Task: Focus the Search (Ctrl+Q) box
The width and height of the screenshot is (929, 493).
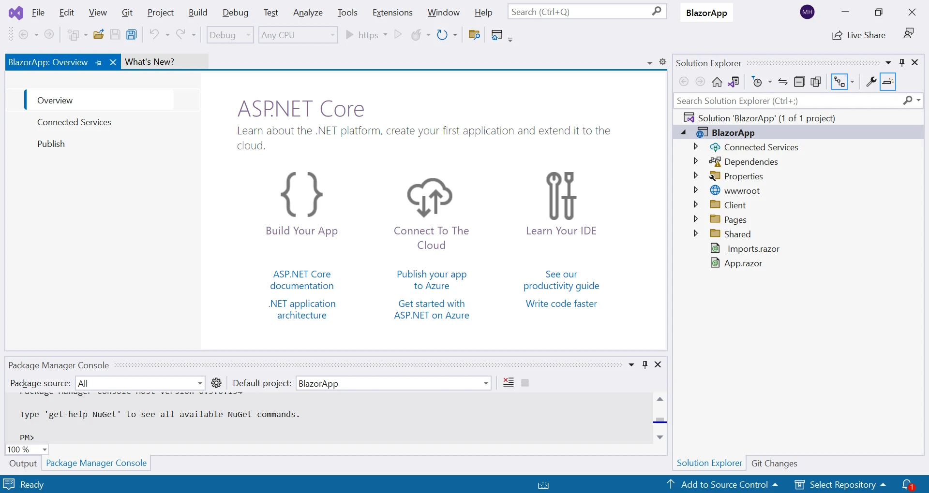Action: coord(587,12)
